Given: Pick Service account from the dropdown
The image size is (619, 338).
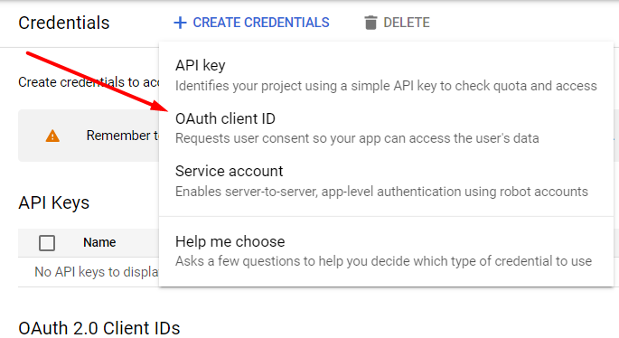Looking at the screenshot, I should tap(386, 181).
